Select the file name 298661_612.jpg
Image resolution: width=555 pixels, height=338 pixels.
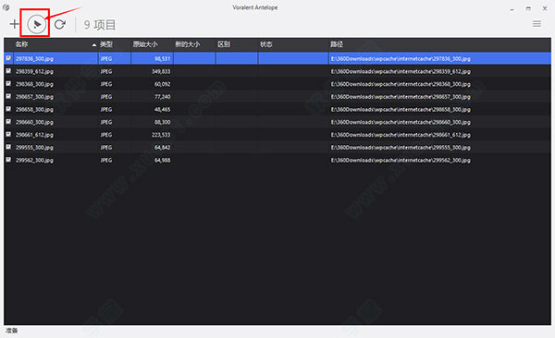tap(34, 135)
